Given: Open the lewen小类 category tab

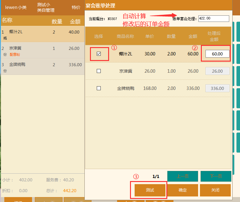Looking at the screenshot, I should pos(16,7).
